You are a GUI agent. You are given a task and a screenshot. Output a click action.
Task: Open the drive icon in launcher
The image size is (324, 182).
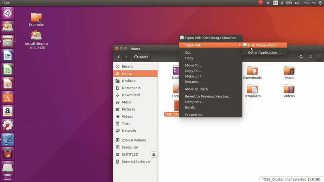pyautogui.click(x=8, y=167)
